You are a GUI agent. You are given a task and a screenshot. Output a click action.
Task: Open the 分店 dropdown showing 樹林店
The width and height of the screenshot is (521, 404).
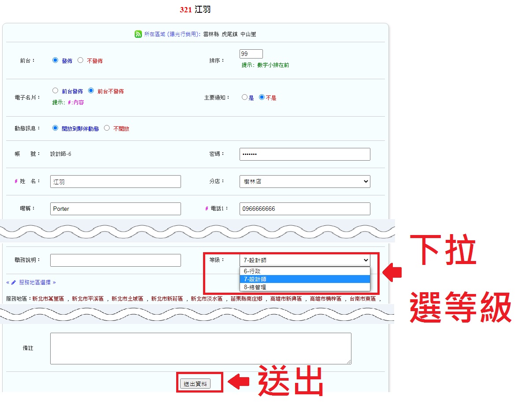tap(305, 181)
